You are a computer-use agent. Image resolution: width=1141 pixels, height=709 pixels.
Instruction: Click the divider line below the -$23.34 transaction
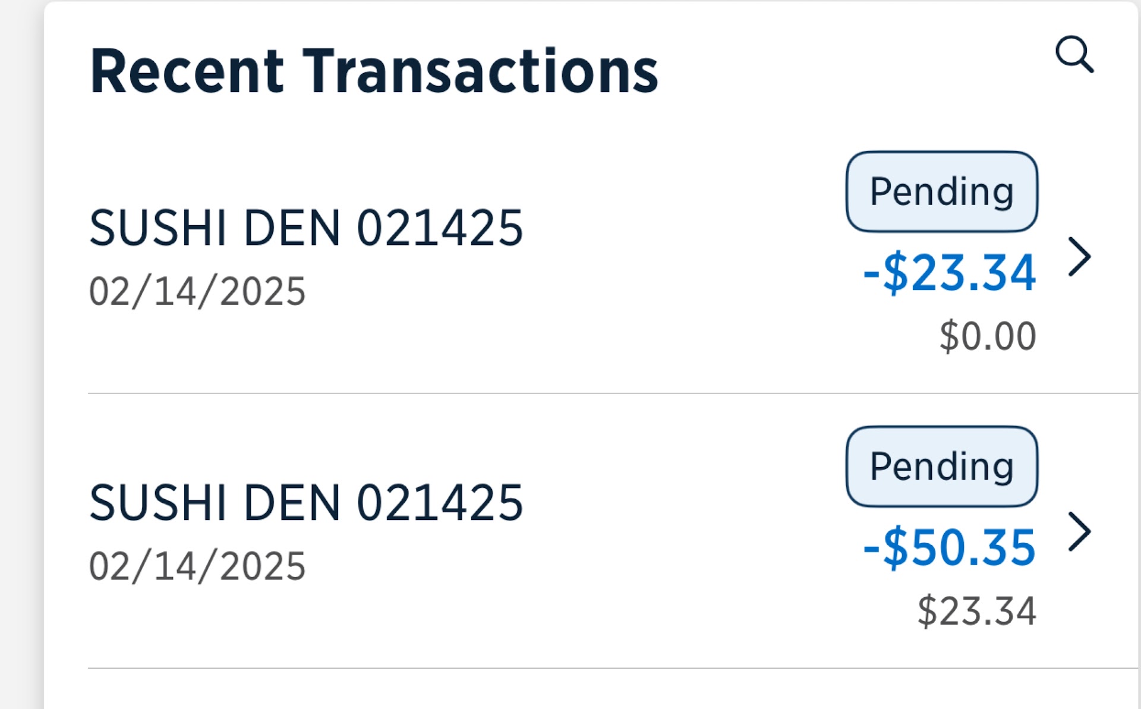594,393
